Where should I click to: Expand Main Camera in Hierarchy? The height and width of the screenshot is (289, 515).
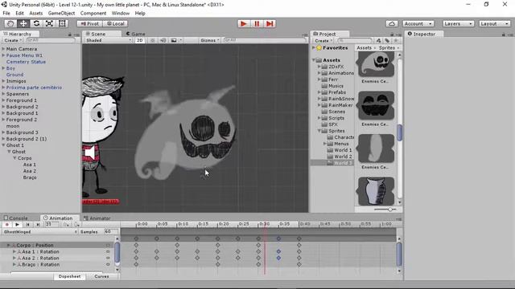pyautogui.click(x=3, y=49)
